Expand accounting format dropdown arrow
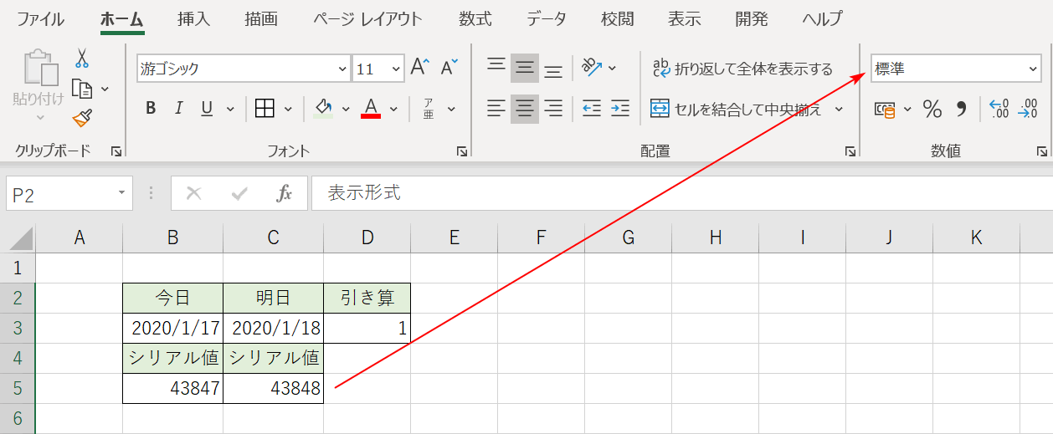 pyautogui.click(x=907, y=109)
